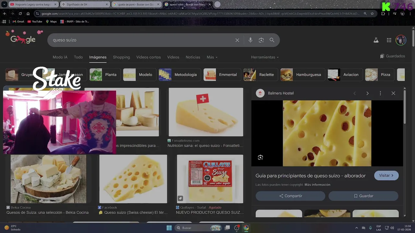Open the Facebook Swiss cheese wedge image
This screenshot has height=233, width=415.
(133, 179)
